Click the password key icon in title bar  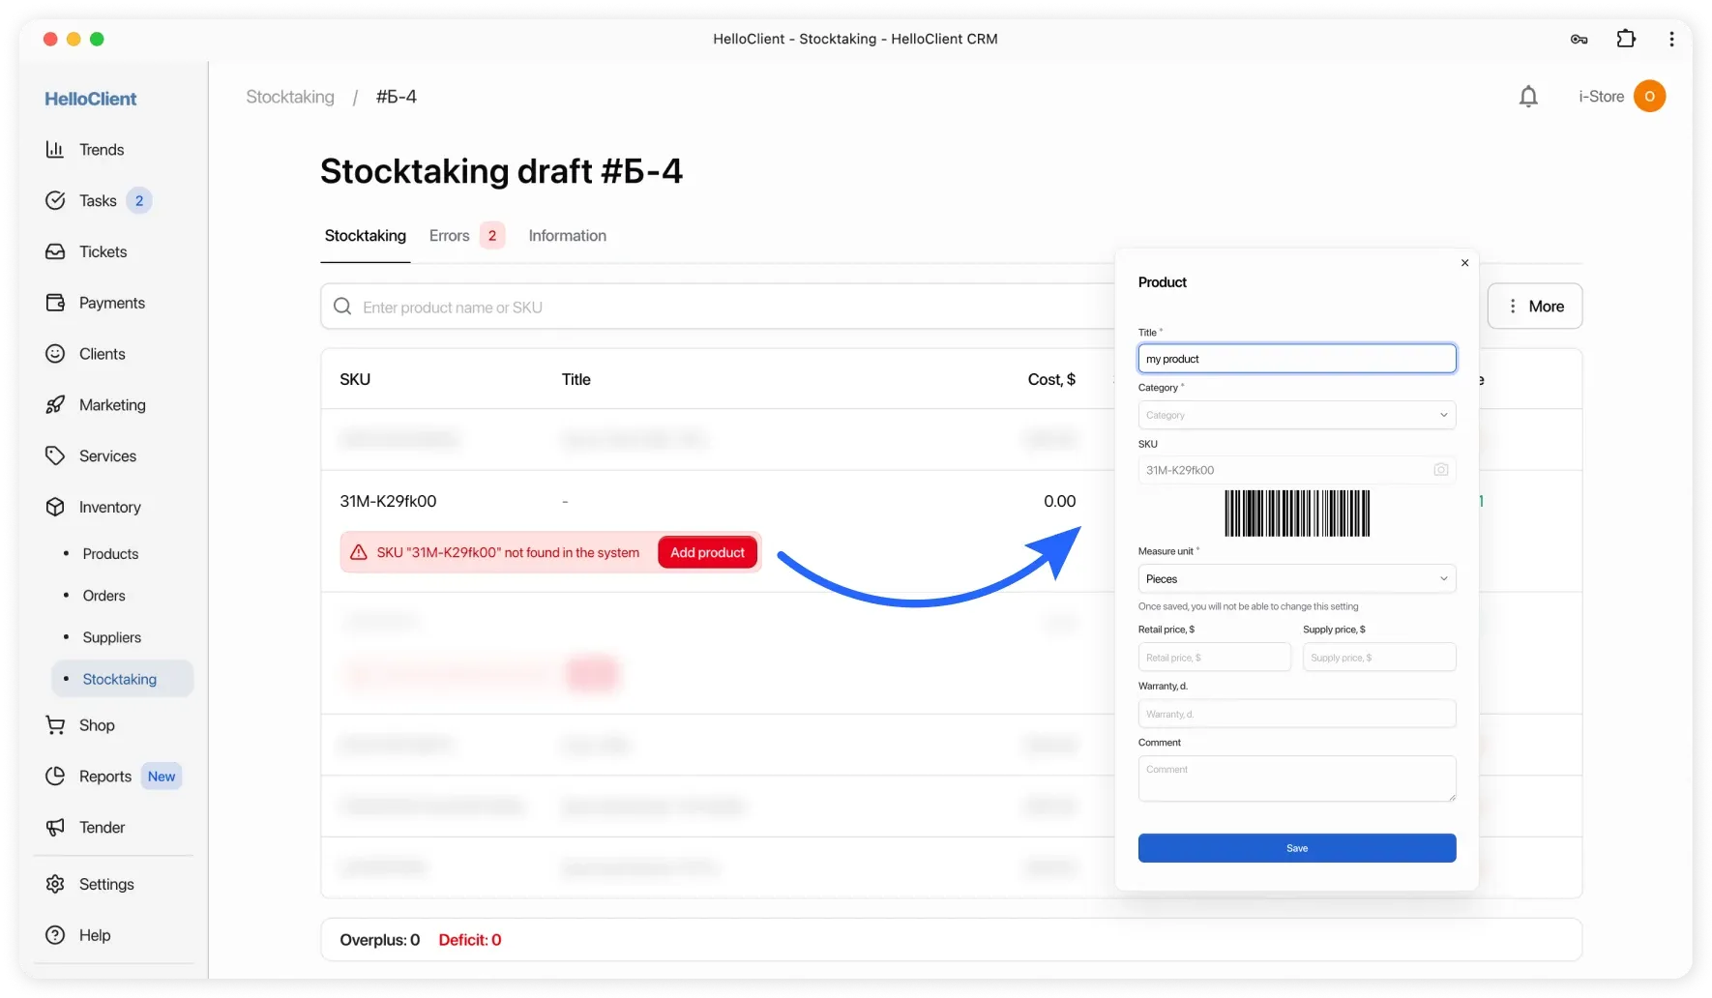(1579, 39)
